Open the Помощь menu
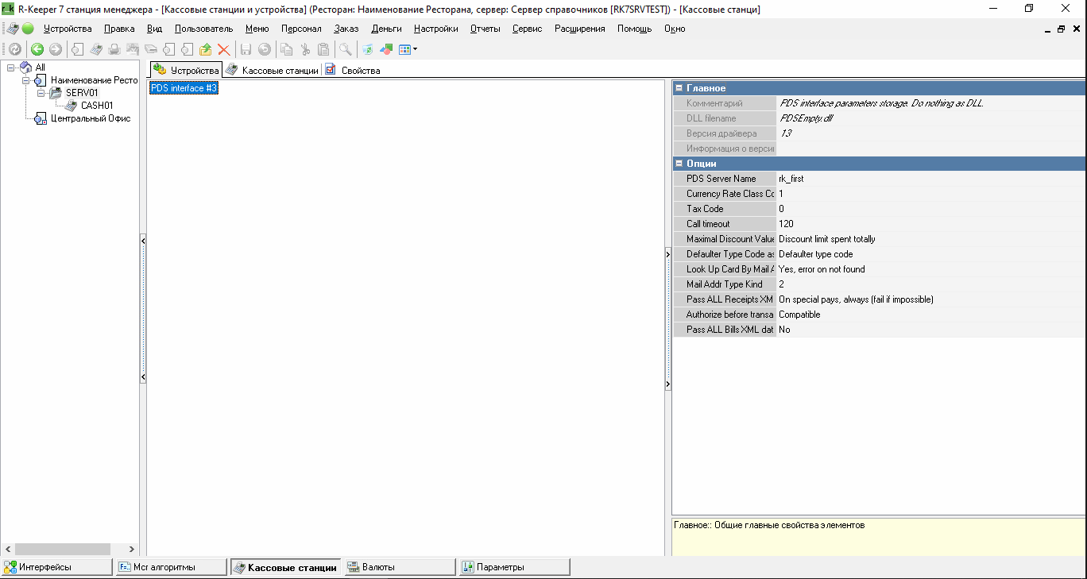Screen dimensions: 1087x579 pyautogui.click(x=634, y=29)
